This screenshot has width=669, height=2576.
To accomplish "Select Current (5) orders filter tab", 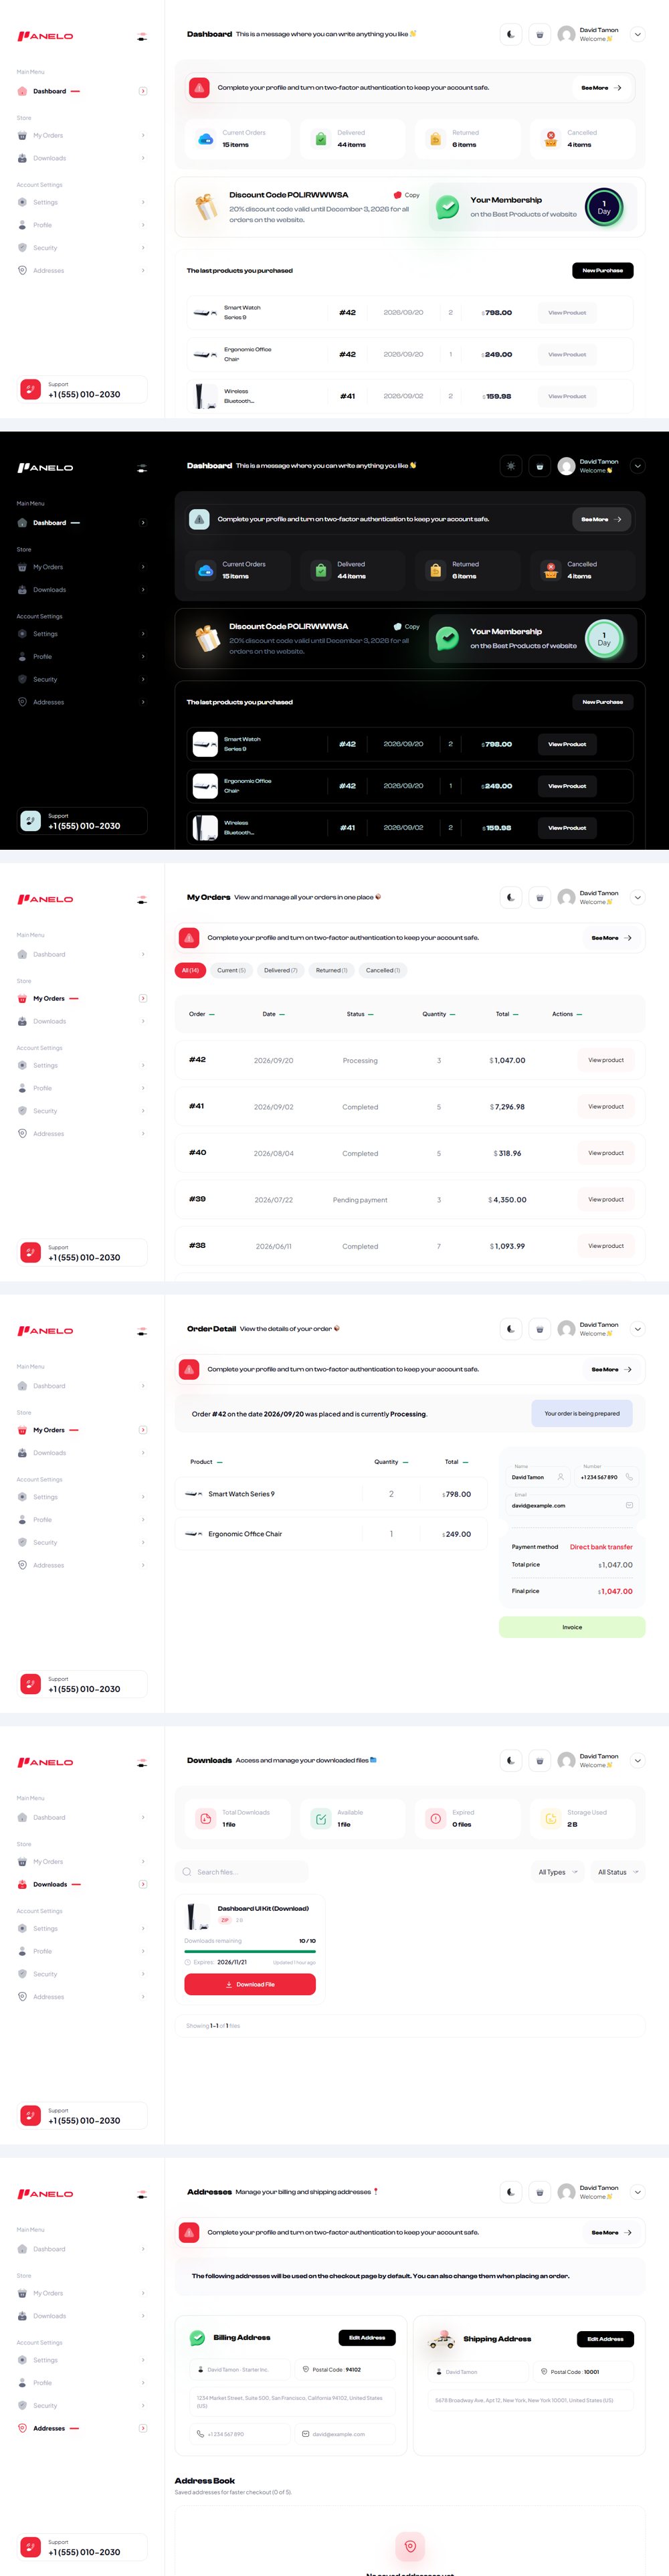I will (x=231, y=970).
